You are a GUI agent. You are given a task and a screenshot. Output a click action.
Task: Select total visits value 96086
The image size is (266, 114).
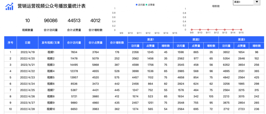pyautogui.click(x=51, y=21)
